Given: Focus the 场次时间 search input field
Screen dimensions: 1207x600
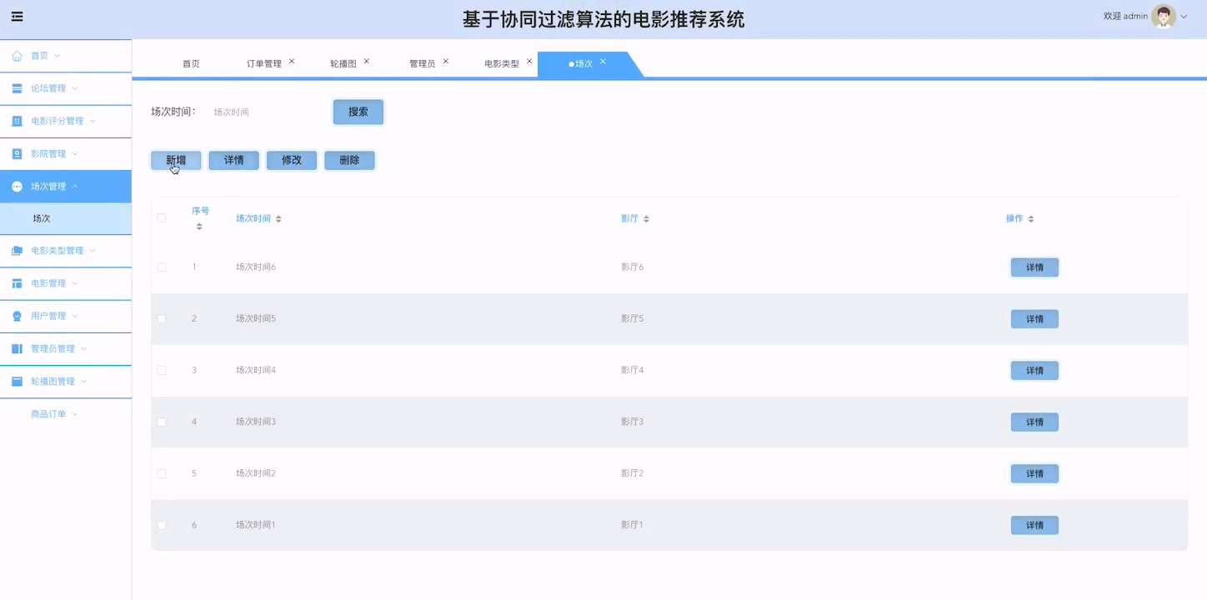Looking at the screenshot, I should tap(265, 112).
